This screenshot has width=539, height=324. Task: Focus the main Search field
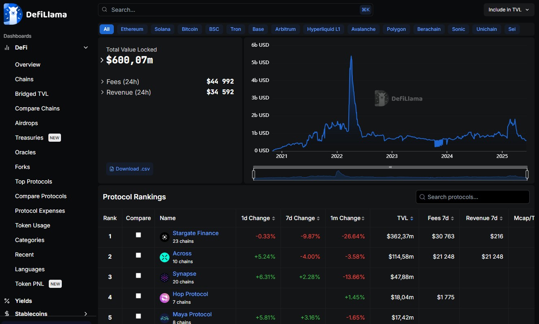point(235,10)
